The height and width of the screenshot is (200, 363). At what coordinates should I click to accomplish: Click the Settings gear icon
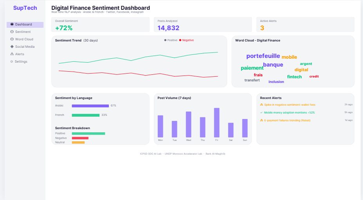point(12,61)
